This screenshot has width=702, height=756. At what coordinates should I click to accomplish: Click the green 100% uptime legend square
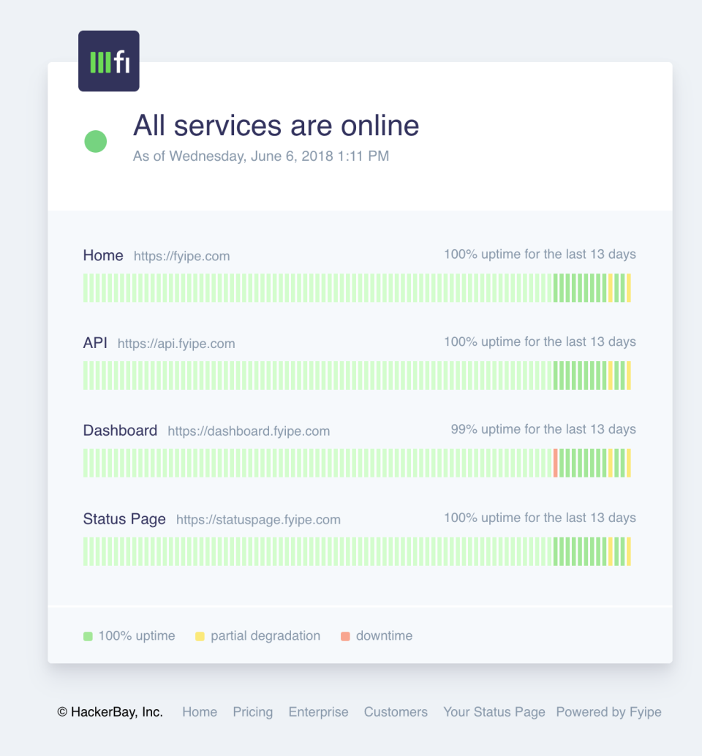click(88, 636)
